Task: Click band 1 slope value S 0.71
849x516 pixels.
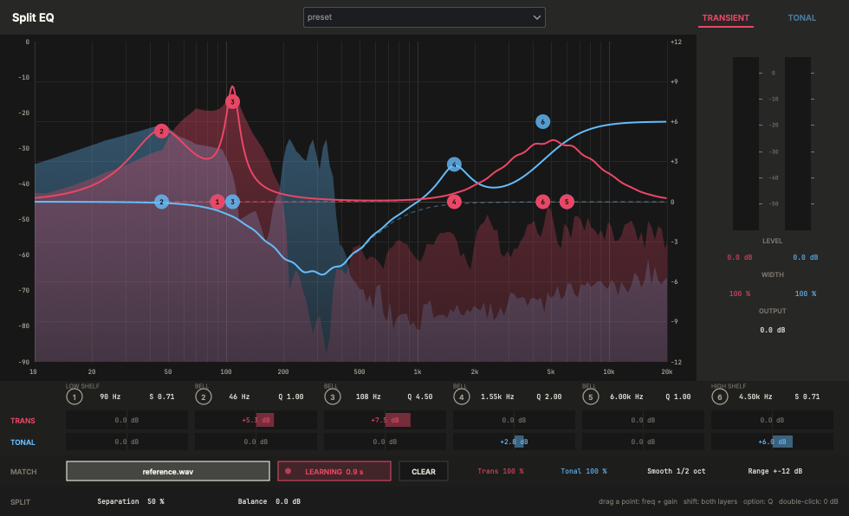Action: (162, 397)
